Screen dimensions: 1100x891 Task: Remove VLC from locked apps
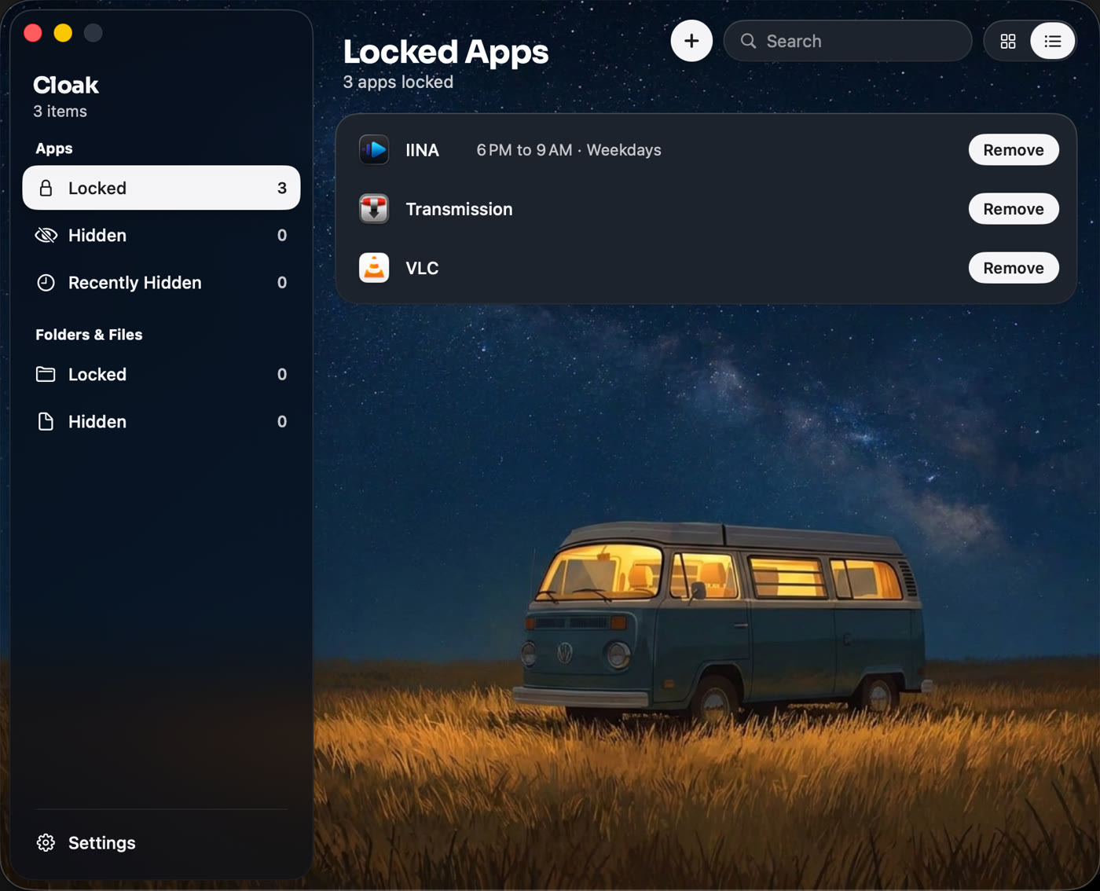(x=1014, y=268)
